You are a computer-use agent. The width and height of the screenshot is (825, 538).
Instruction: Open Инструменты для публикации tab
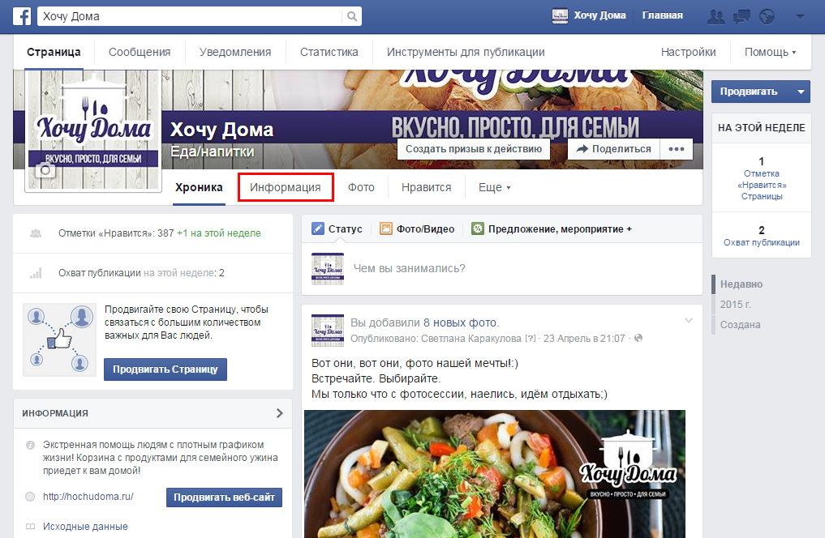tap(466, 52)
